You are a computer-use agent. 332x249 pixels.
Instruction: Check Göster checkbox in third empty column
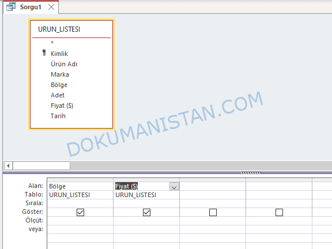pyautogui.click(x=213, y=212)
